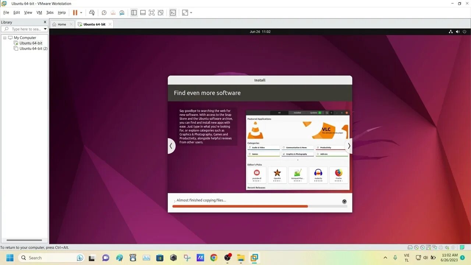Open the View menu

coord(28,13)
